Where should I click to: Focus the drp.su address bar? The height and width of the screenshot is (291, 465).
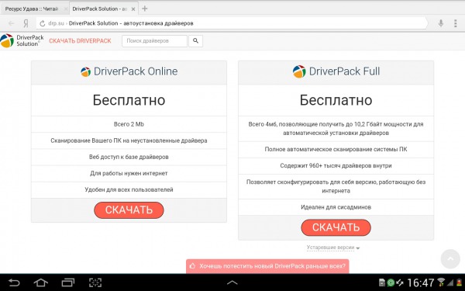[231, 23]
